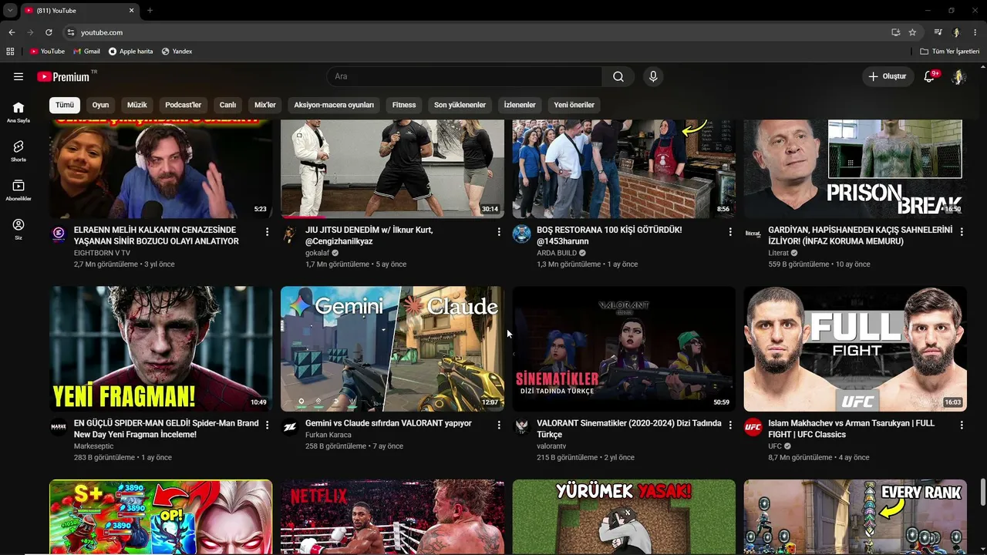Click the Oluştur button
The image size is (987, 555).
coord(888,76)
